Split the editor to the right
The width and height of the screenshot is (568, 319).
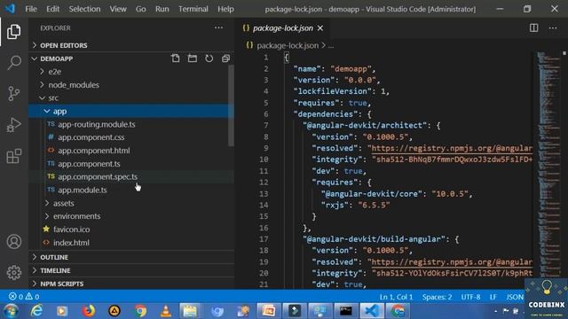(534, 27)
